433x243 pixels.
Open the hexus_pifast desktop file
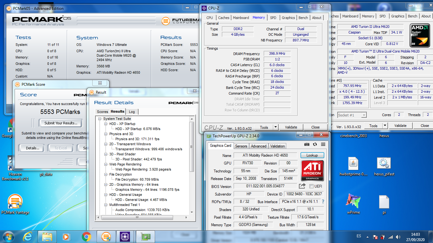pos(384,167)
